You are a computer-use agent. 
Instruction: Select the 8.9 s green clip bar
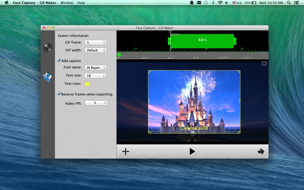pyautogui.click(x=202, y=41)
